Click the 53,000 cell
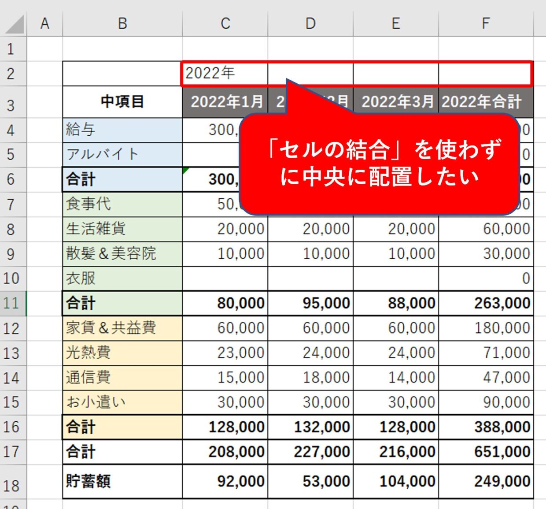Image resolution: width=546 pixels, height=509 pixels. click(x=310, y=481)
